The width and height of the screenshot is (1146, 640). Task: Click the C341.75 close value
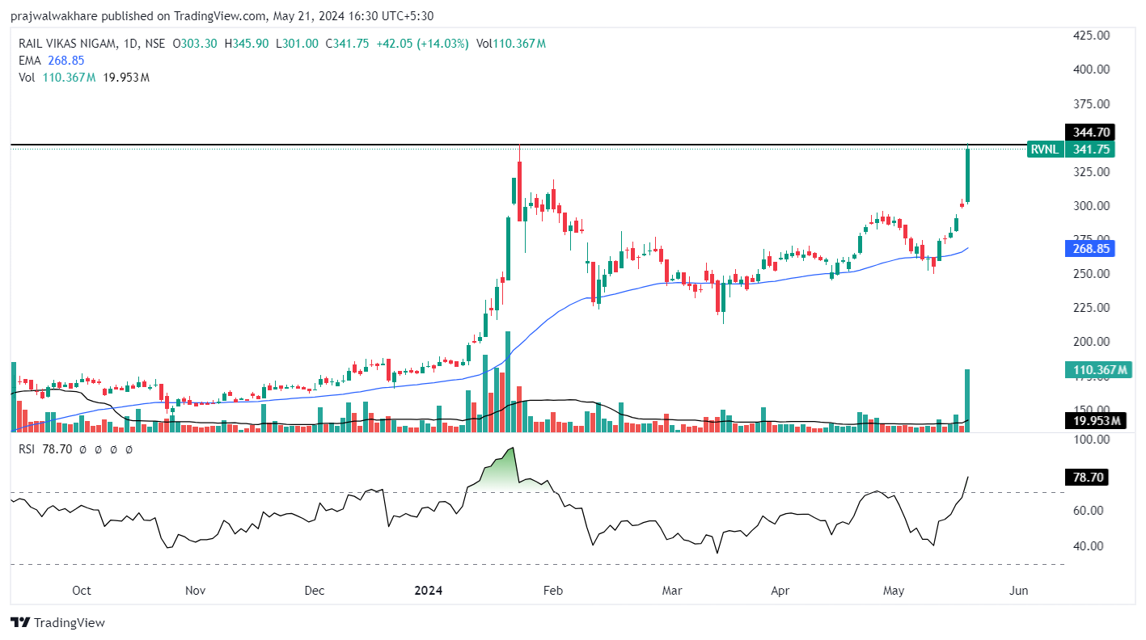coord(347,44)
